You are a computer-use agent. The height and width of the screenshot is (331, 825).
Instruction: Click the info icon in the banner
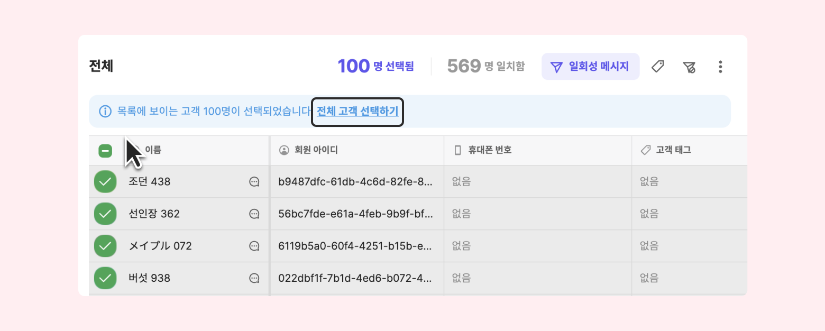pyautogui.click(x=105, y=112)
